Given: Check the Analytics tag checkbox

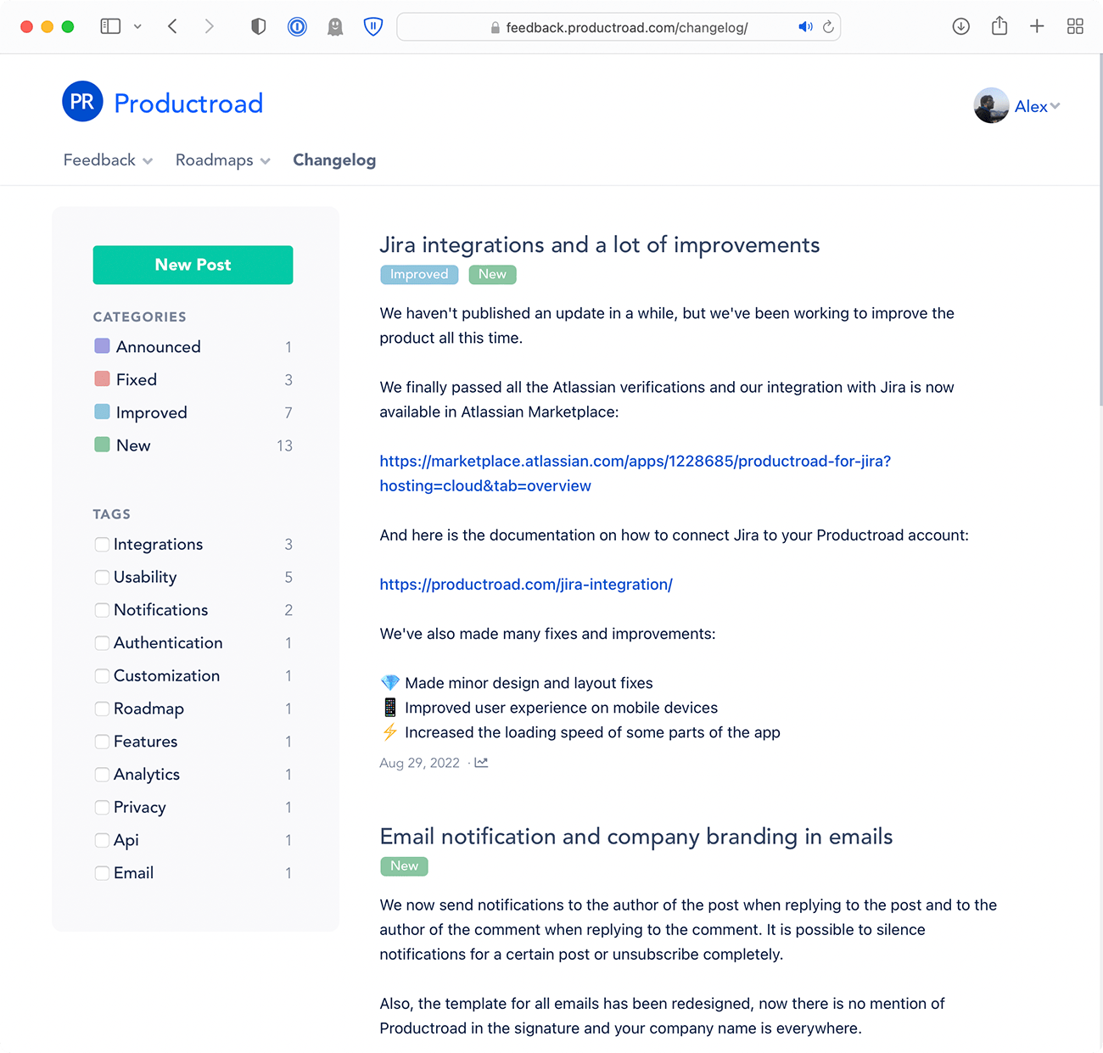Looking at the screenshot, I should [102, 775].
